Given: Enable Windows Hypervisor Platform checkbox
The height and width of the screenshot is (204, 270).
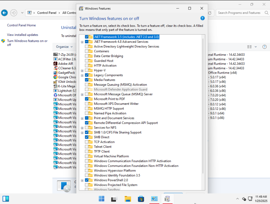Looking at the screenshot, I should point(87,171).
